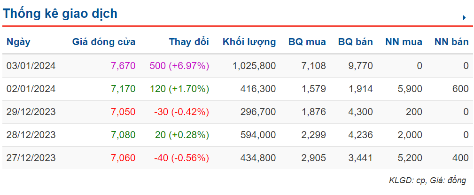Click the Khối lượng column header
This screenshot has height=195, width=474.
249,42
